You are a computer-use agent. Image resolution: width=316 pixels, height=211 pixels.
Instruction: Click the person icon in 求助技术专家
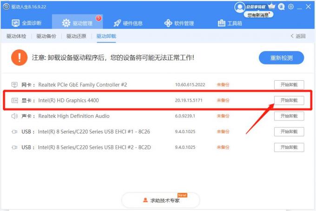[145, 200]
